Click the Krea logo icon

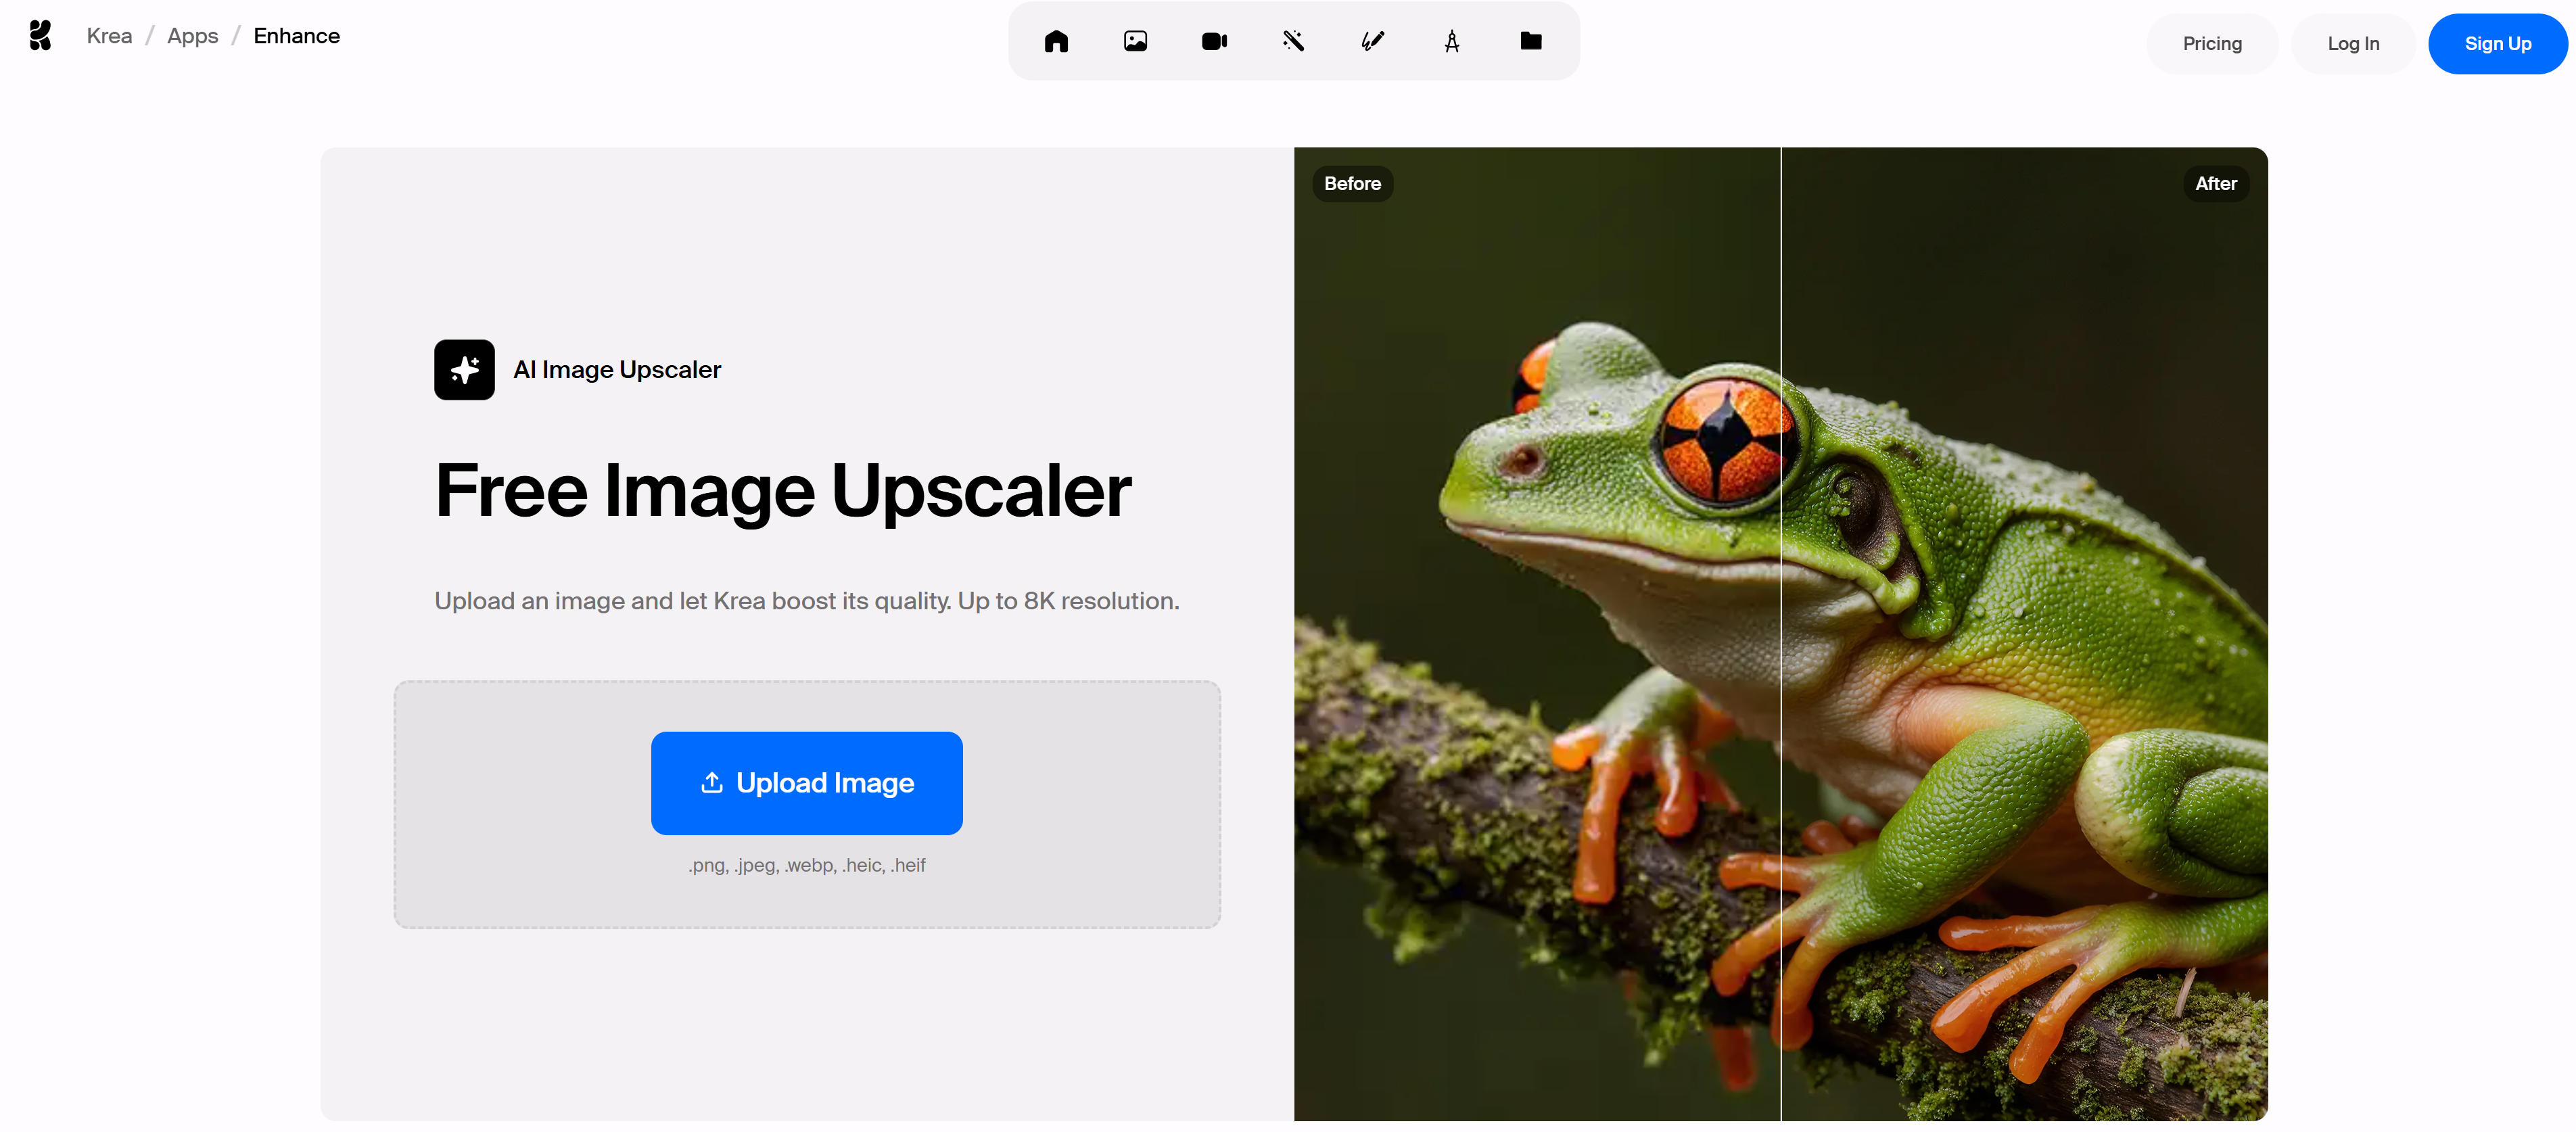tap(40, 36)
